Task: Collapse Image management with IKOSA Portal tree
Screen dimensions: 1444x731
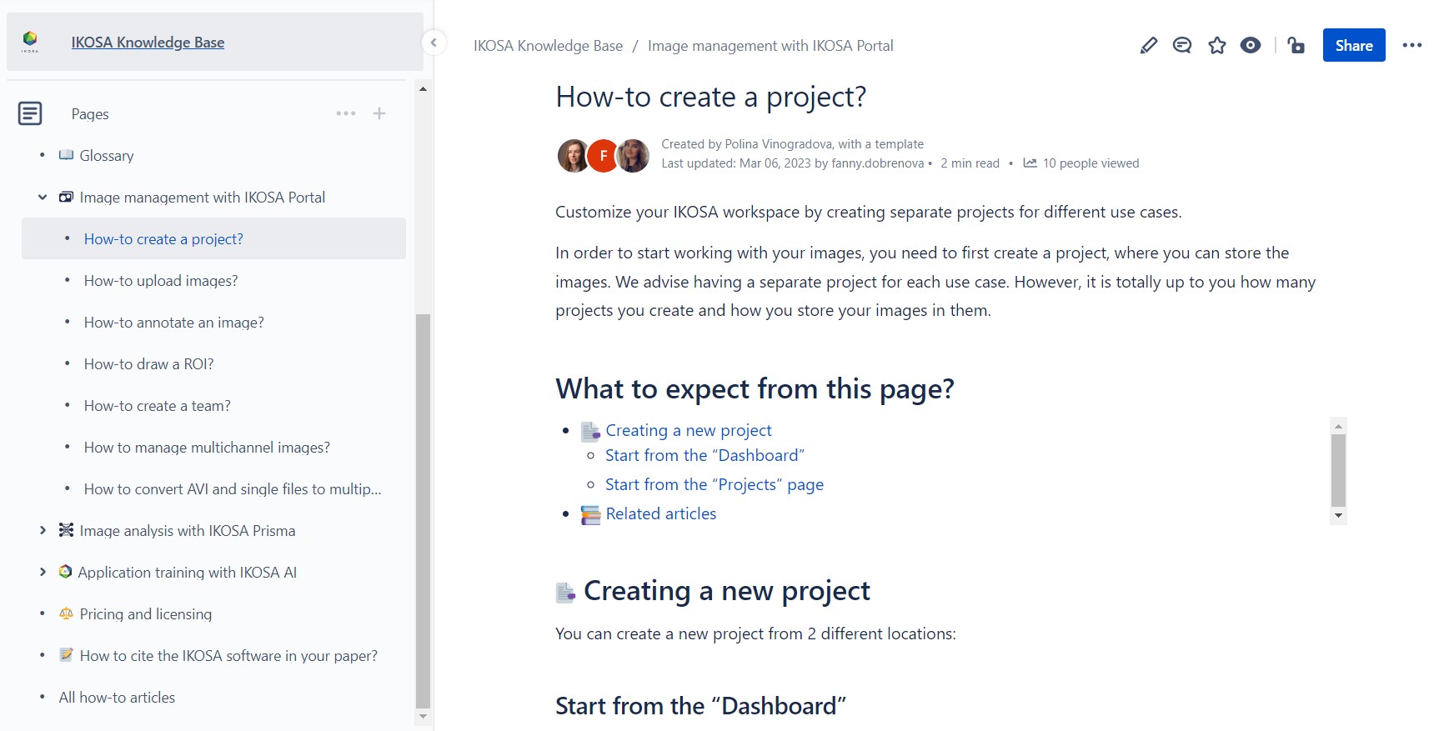Action: point(43,198)
